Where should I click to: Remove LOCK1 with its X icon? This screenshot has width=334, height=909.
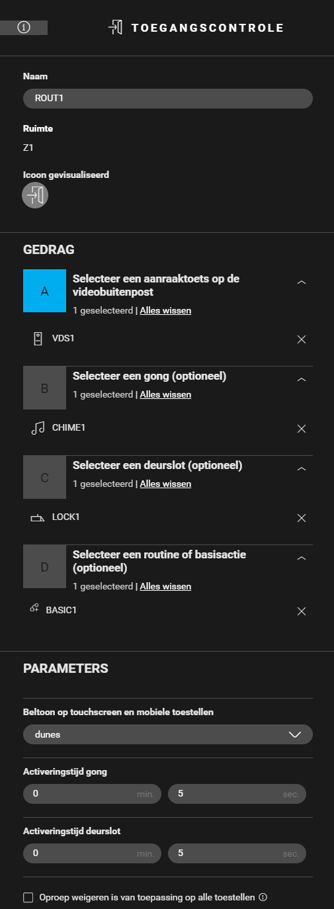pos(302,518)
